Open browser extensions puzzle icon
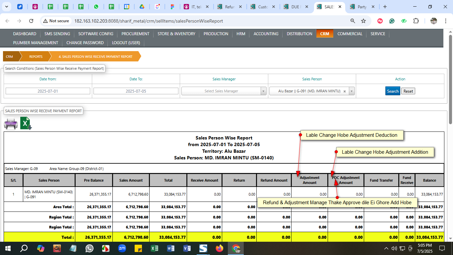Screen dimensions: 453x255 [416, 21]
